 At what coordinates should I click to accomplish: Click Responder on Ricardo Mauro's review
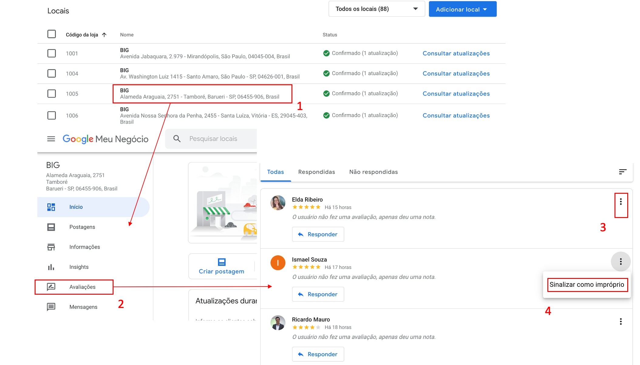[x=318, y=354]
